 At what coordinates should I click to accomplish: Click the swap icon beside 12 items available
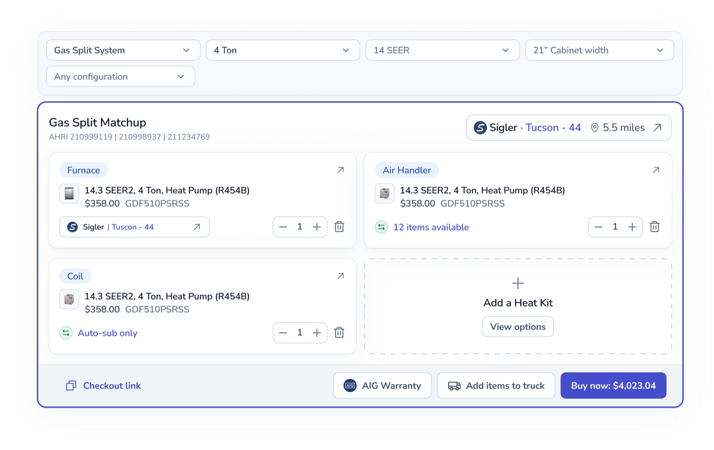(381, 227)
